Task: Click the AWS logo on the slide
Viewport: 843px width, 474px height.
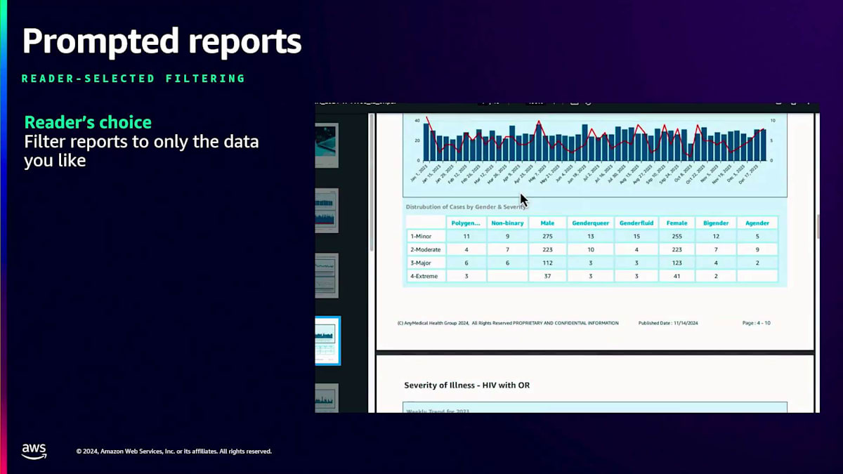Action: [34, 452]
